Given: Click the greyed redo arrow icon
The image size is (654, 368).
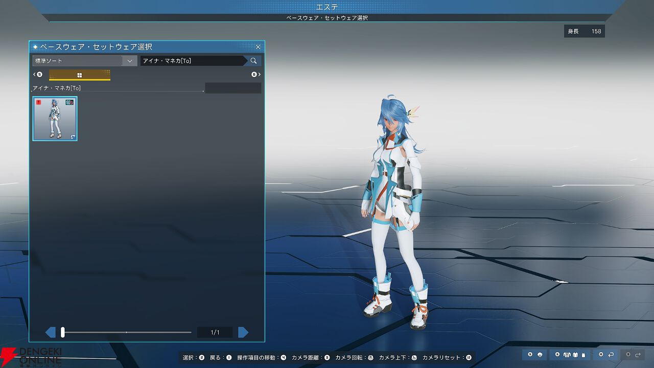Looking at the screenshot, I should 636,355.
